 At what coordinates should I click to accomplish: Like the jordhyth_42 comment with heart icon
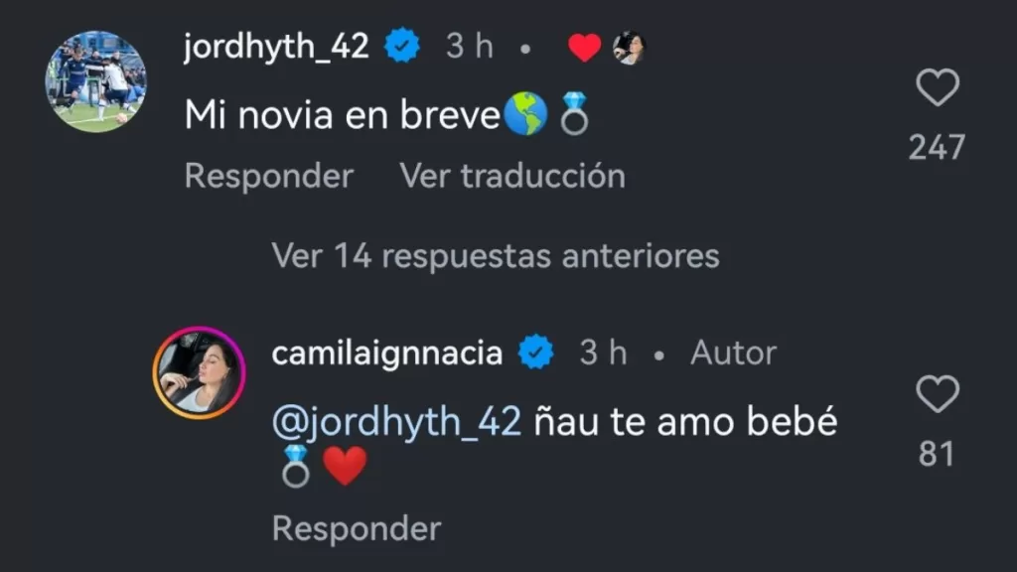pos(937,88)
